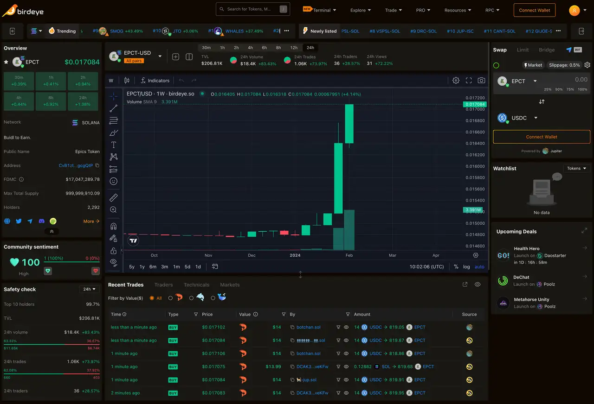Image resolution: width=594 pixels, height=404 pixels.
Task: Open the chart fullscreen icon
Action: [468, 80]
